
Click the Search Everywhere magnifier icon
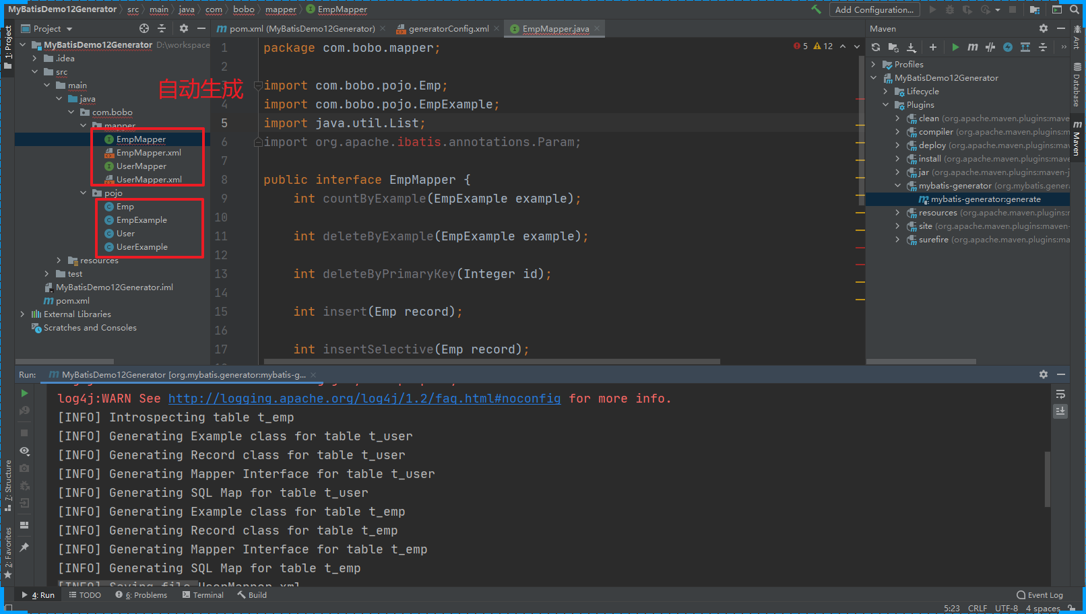1075,9
